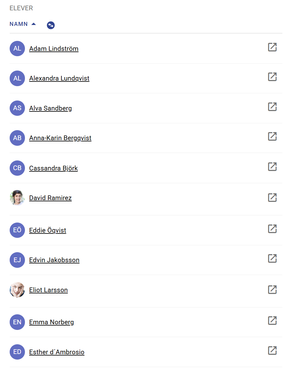The image size is (297, 368).
Task: Open external link icon for Alva Sandberg
Action: click(272, 107)
